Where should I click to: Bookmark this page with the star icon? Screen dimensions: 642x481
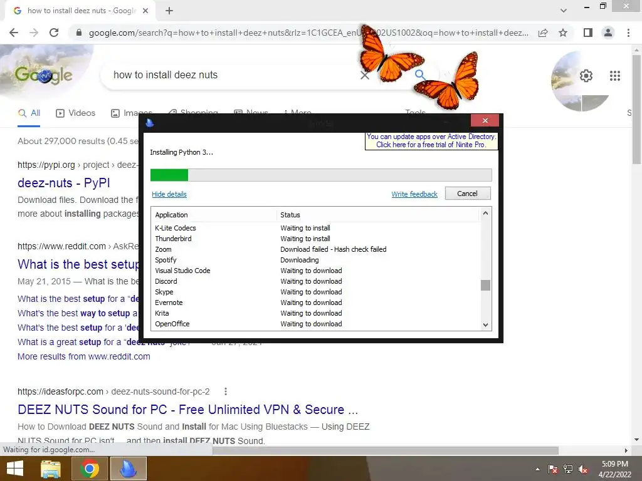click(x=563, y=33)
